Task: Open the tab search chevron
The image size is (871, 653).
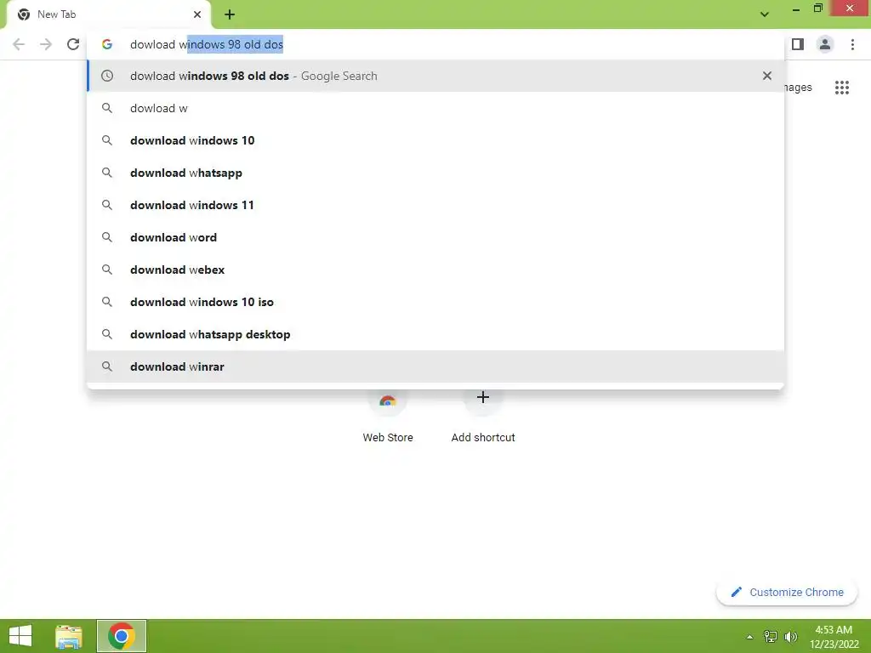Action: [x=765, y=14]
